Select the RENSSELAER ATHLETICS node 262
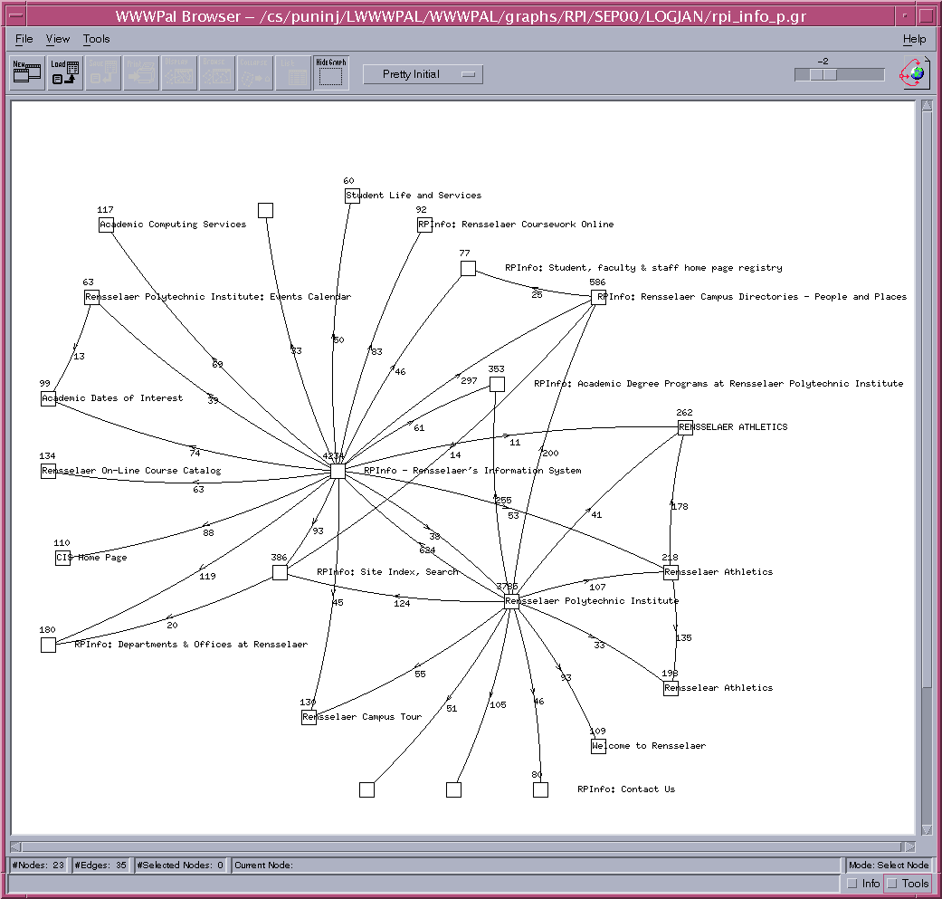This screenshot has height=899, width=942. (686, 427)
